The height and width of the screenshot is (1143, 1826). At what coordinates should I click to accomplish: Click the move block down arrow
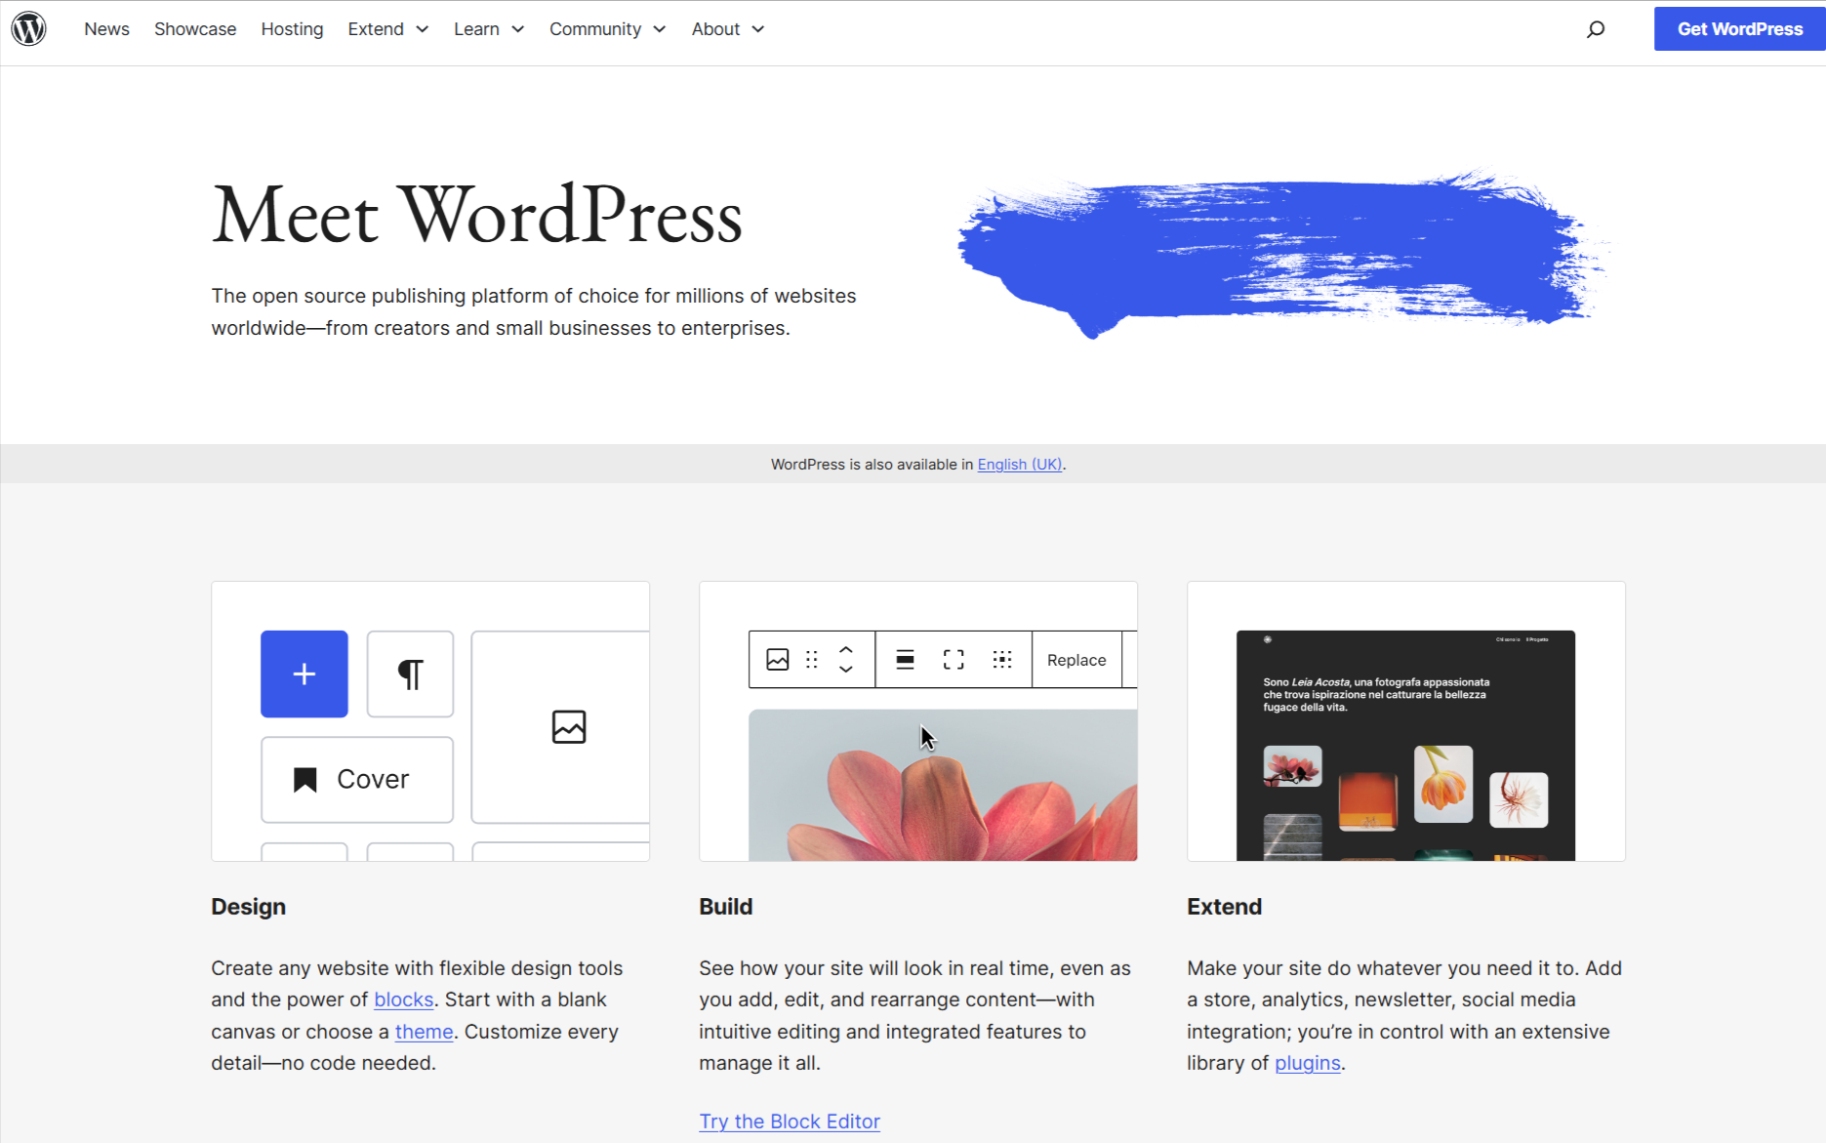(x=846, y=668)
